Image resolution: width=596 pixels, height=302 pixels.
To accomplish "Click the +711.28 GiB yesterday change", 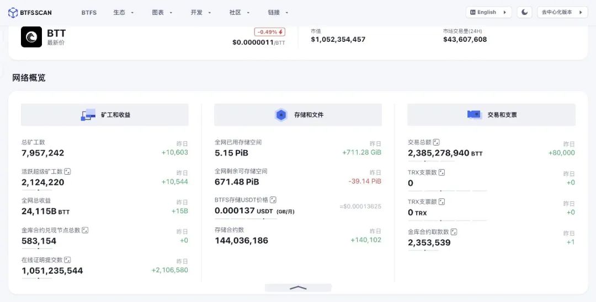I will 362,153.
